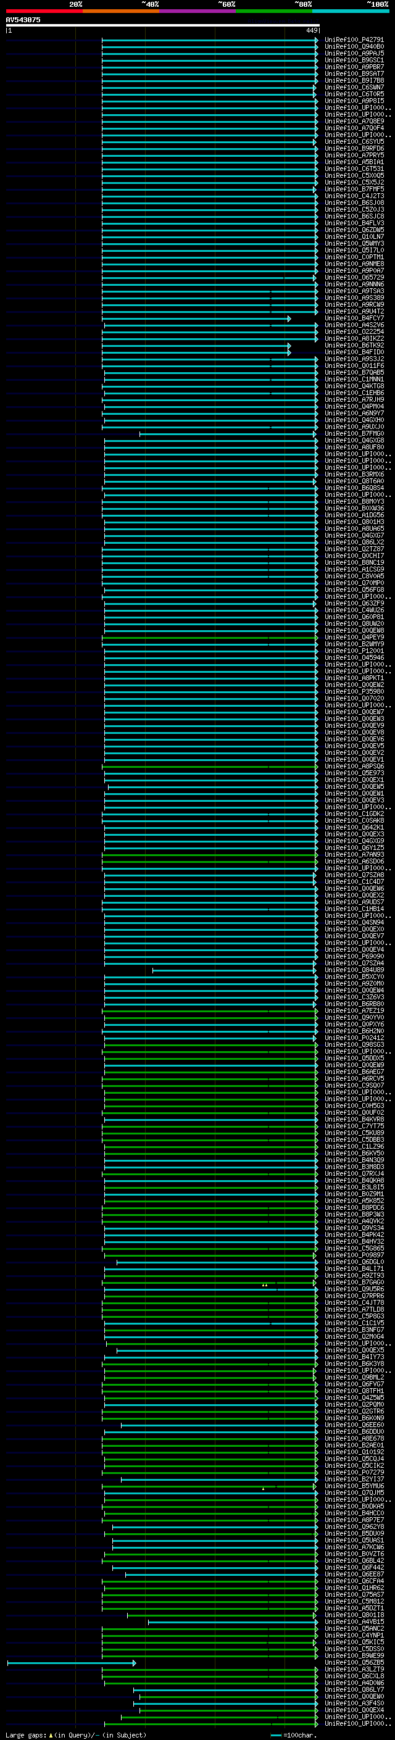Click the UniRef100_C4YNP1 label
This screenshot has height=1740, width=395.
(354, 1635)
